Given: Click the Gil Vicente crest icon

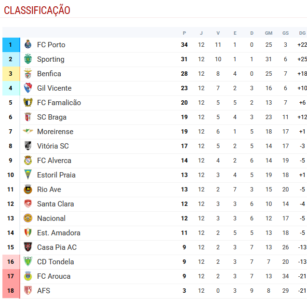Looking at the screenshot, I should pos(28,88).
